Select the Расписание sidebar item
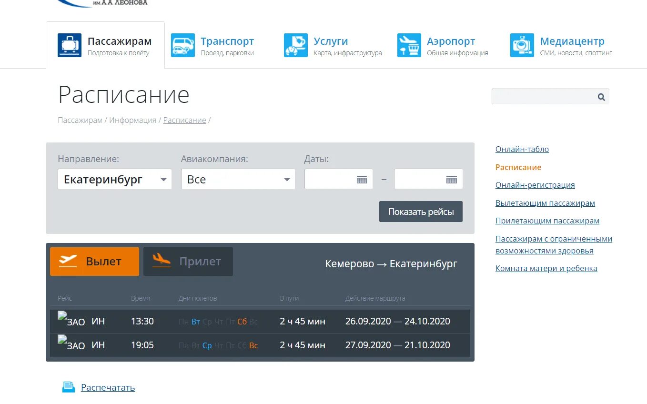Viewport: 647px width, 404px height. pos(518,167)
